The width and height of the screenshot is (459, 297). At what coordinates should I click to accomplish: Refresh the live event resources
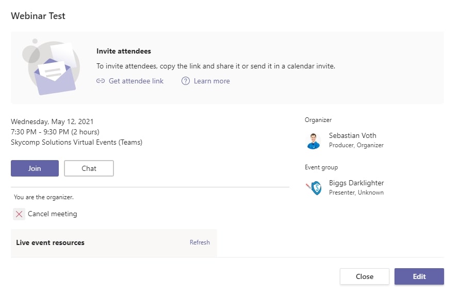pyautogui.click(x=200, y=242)
